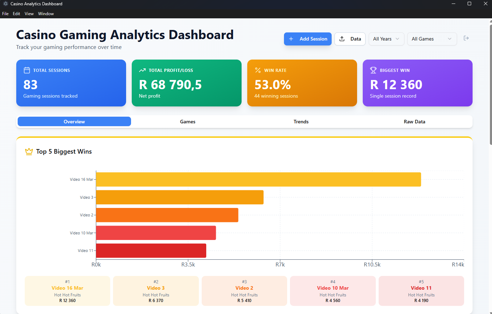Viewport: 492px width, 314px height.
Task: Select the #1 Video 16 Mar card
Action: pyautogui.click(x=67, y=291)
